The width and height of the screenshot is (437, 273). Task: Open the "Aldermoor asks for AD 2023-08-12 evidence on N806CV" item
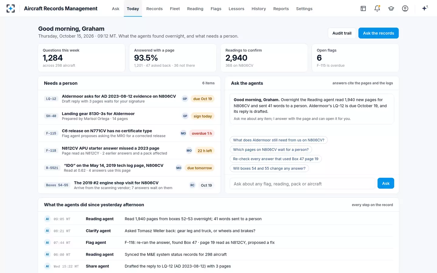(129, 99)
